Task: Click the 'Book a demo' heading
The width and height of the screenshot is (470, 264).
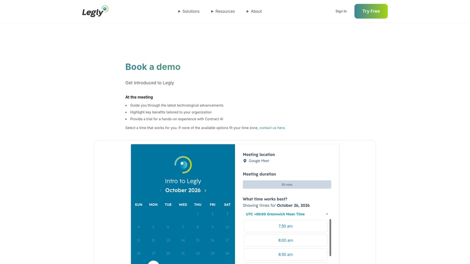Action: tap(153, 67)
